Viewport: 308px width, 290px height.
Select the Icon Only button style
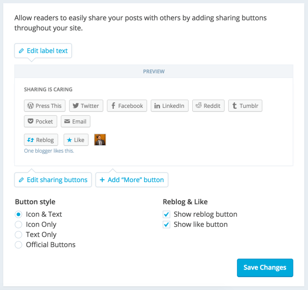point(19,225)
